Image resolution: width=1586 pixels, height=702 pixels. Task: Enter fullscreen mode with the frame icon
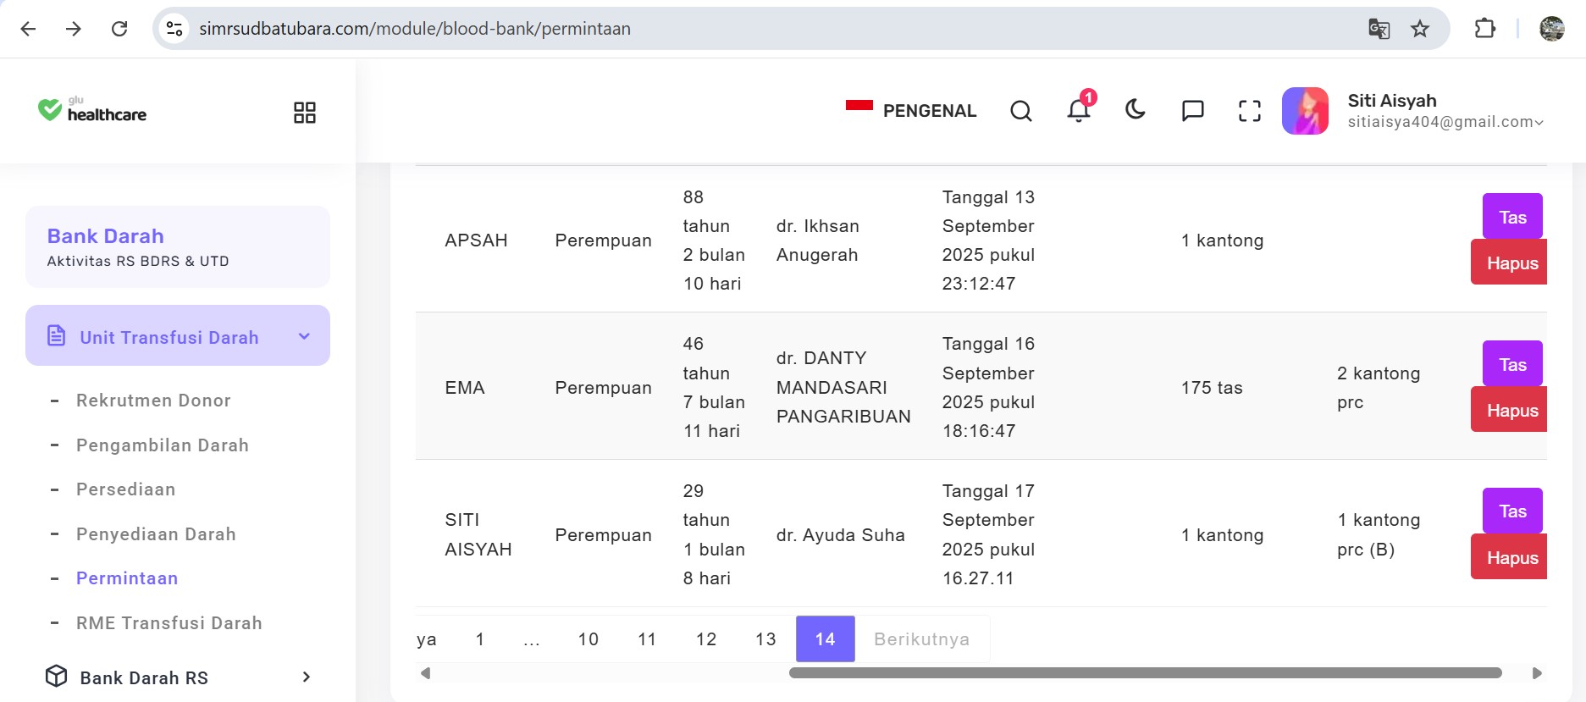tap(1250, 111)
